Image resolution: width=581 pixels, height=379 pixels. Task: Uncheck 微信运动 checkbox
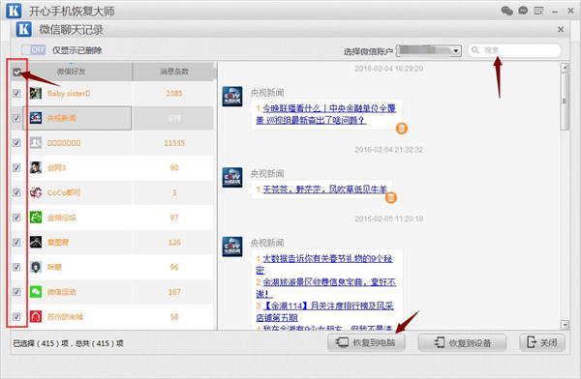pyautogui.click(x=16, y=292)
